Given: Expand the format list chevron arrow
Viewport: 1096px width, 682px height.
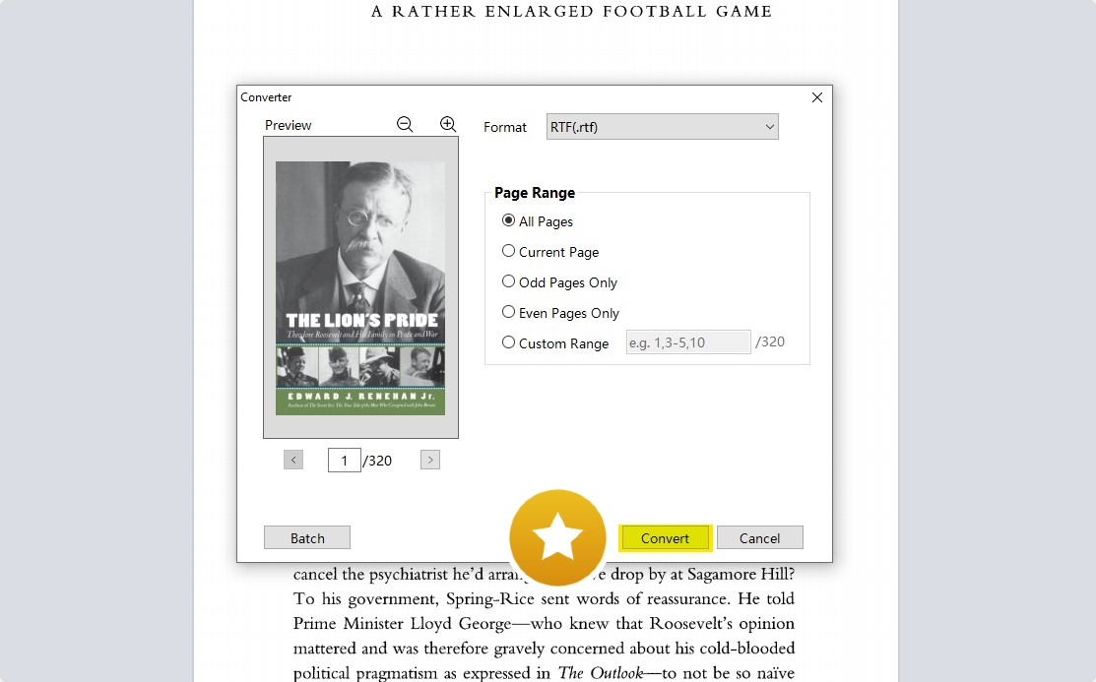Looking at the screenshot, I should click(770, 127).
